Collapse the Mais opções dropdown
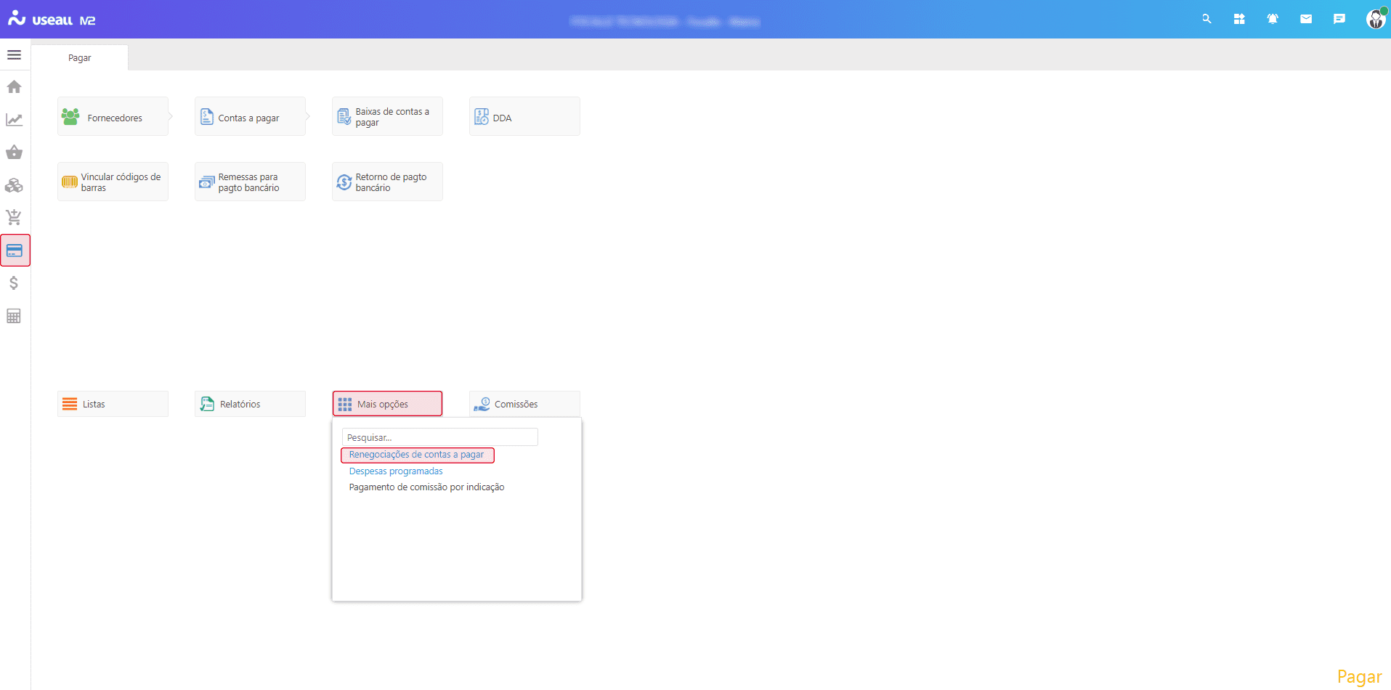Viewport: 1391px width, 690px height. 387,404
